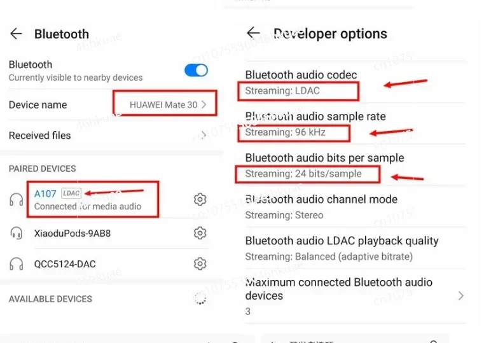Click the A107 headphone icon
The height and width of the screenshot is (343, 491).
17,200
